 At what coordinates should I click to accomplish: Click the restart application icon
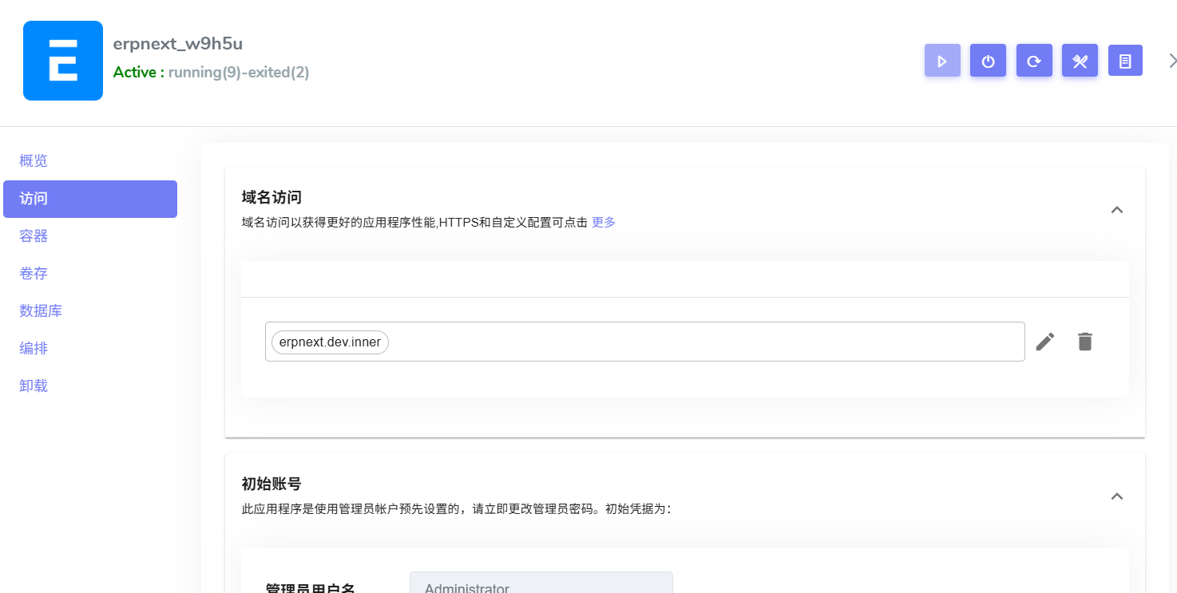1034,60
